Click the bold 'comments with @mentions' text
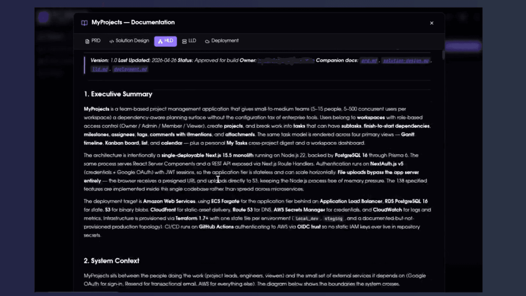 (181, 134)
